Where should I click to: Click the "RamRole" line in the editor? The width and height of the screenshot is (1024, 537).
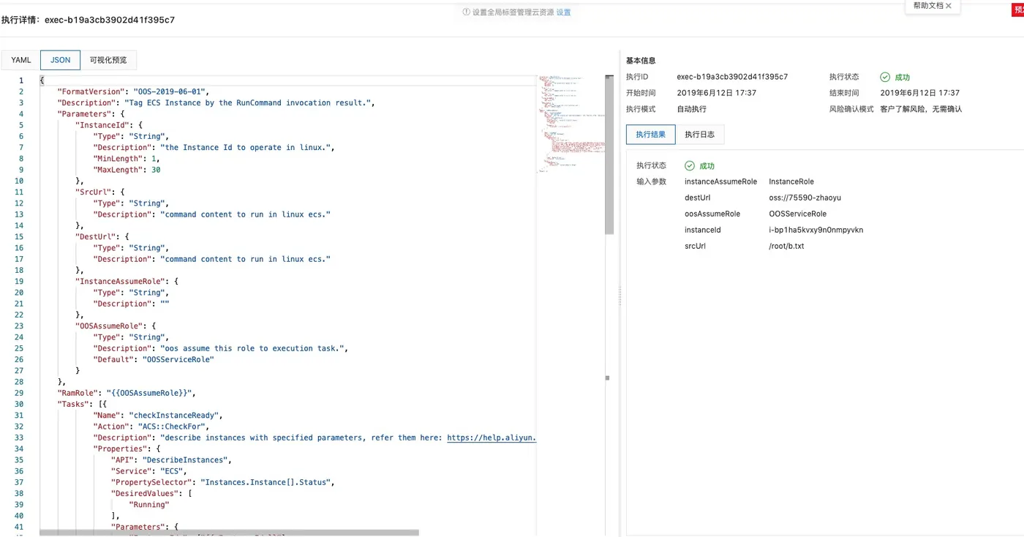click(127, 393)
